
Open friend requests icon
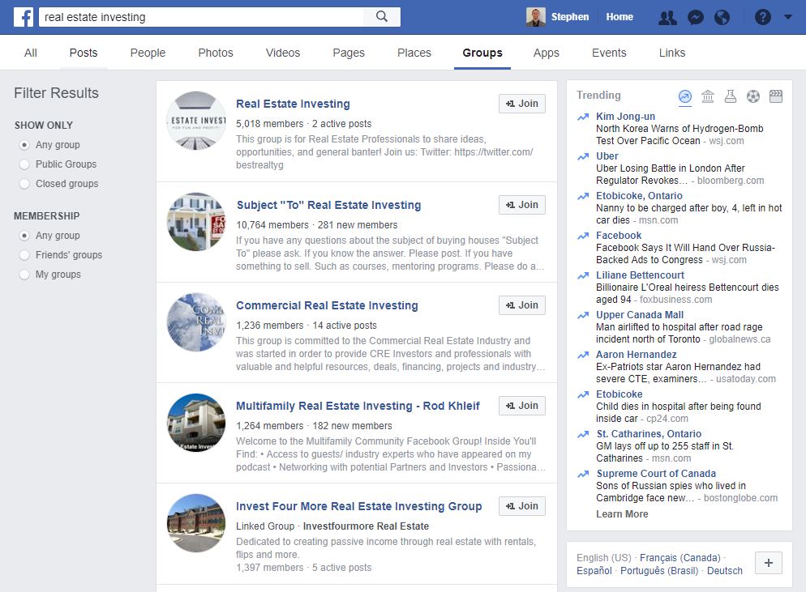(x=670, y=16)
